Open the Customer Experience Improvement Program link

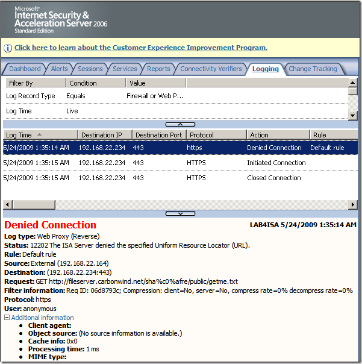140,48
